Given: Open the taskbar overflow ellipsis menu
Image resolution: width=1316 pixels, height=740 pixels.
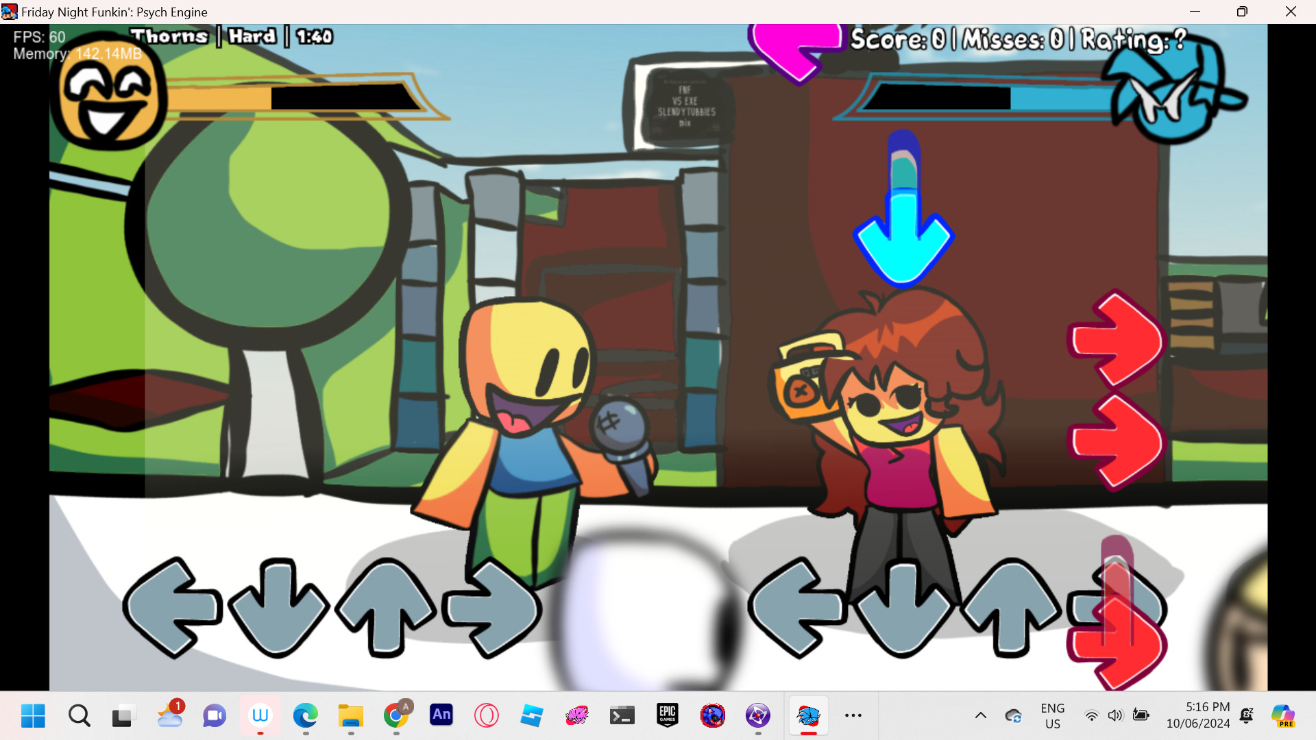Looking at the screenshot, I should 853,715.
